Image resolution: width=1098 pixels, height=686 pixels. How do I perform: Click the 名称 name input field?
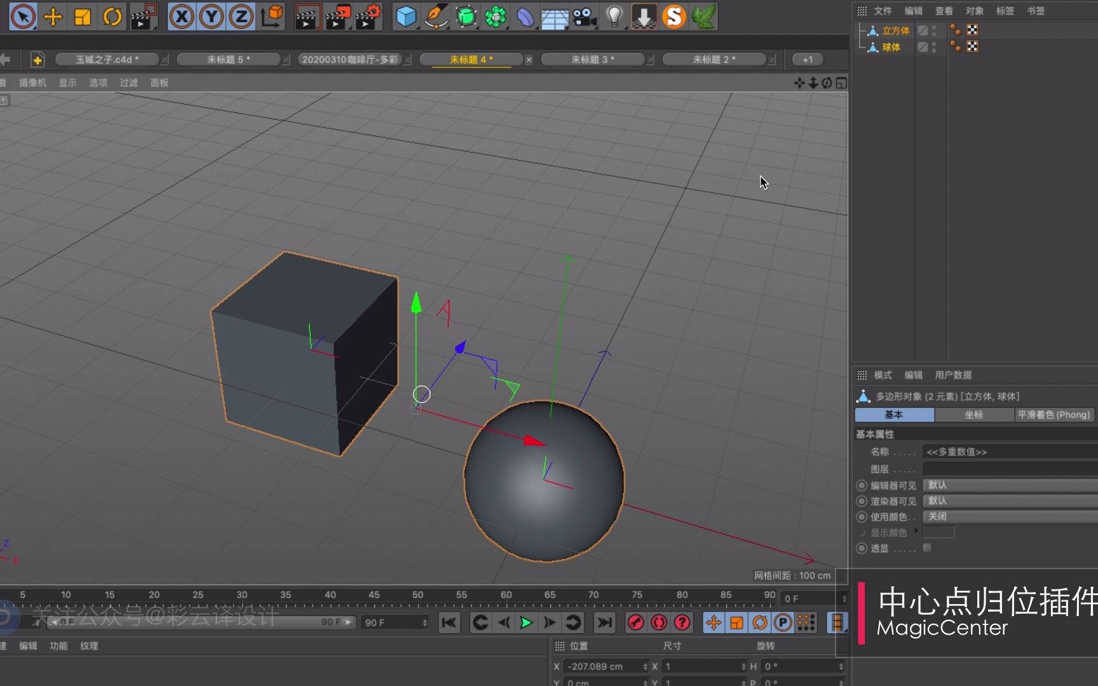[x=1010, y=452]
